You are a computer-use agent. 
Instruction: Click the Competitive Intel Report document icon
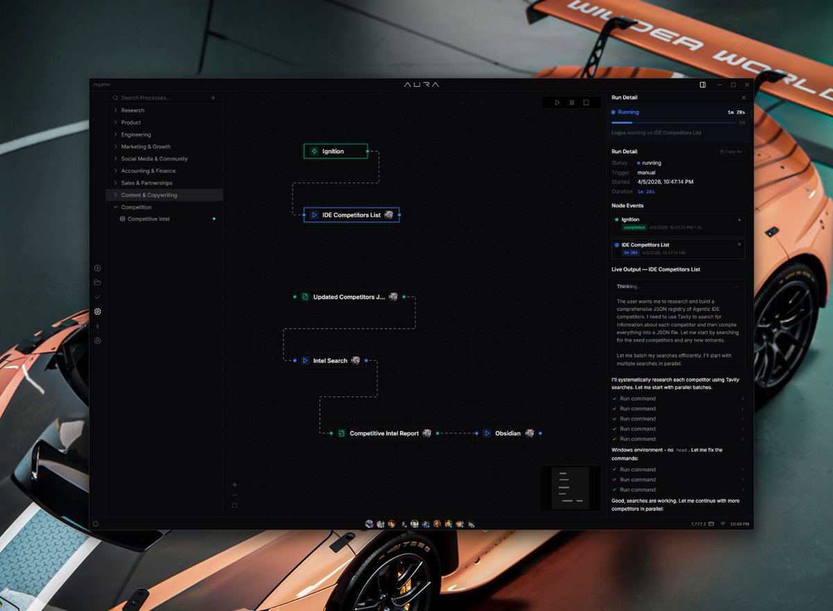342,433
